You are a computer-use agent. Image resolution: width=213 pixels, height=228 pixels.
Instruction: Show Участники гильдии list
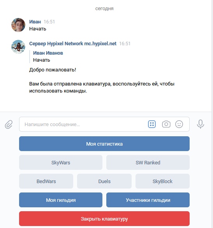coord(148,200)
